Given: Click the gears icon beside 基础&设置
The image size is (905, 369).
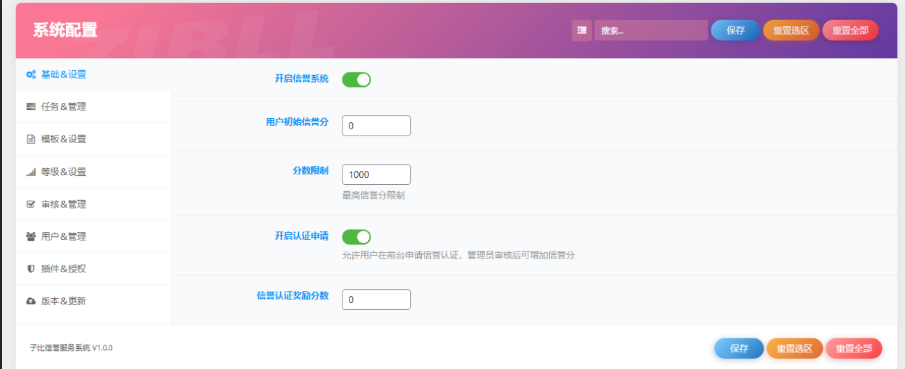Looking at the screenshot, I should [31, 74].
